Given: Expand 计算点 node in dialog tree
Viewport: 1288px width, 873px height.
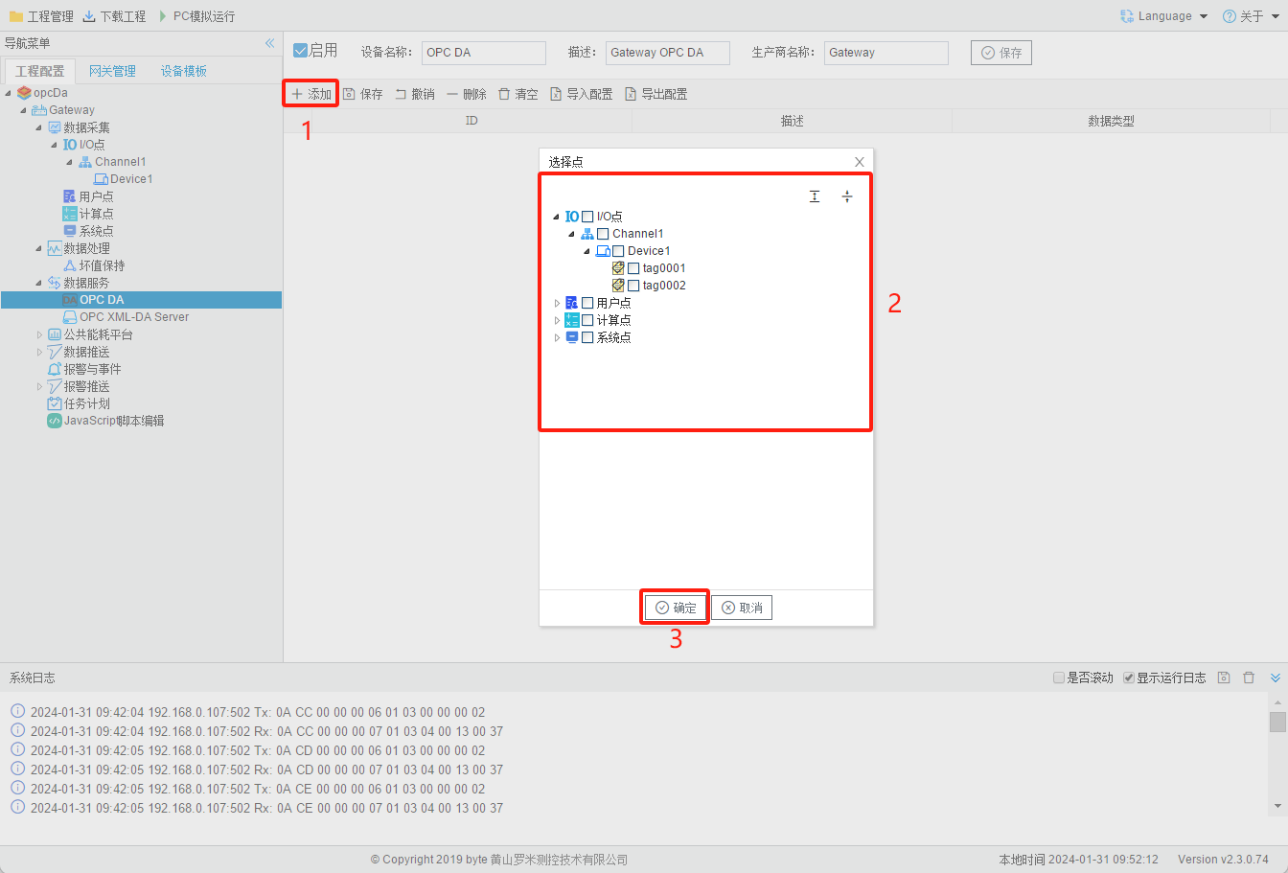Looking at the screenshot, I should click(557, 320).
